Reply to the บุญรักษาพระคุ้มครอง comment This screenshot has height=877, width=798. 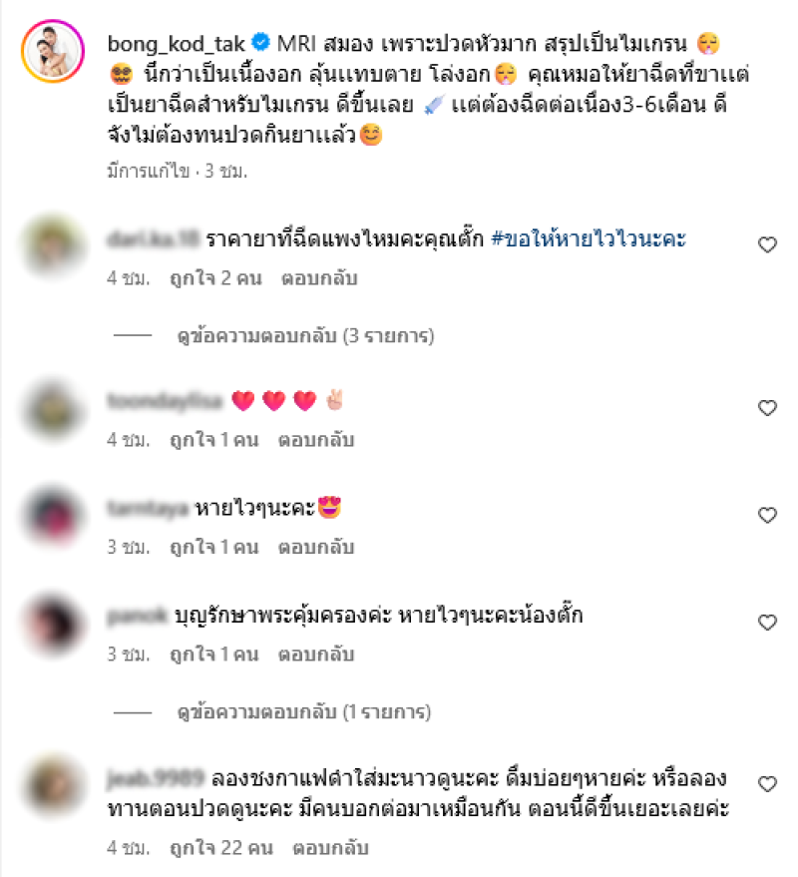[x=316, y=655]
